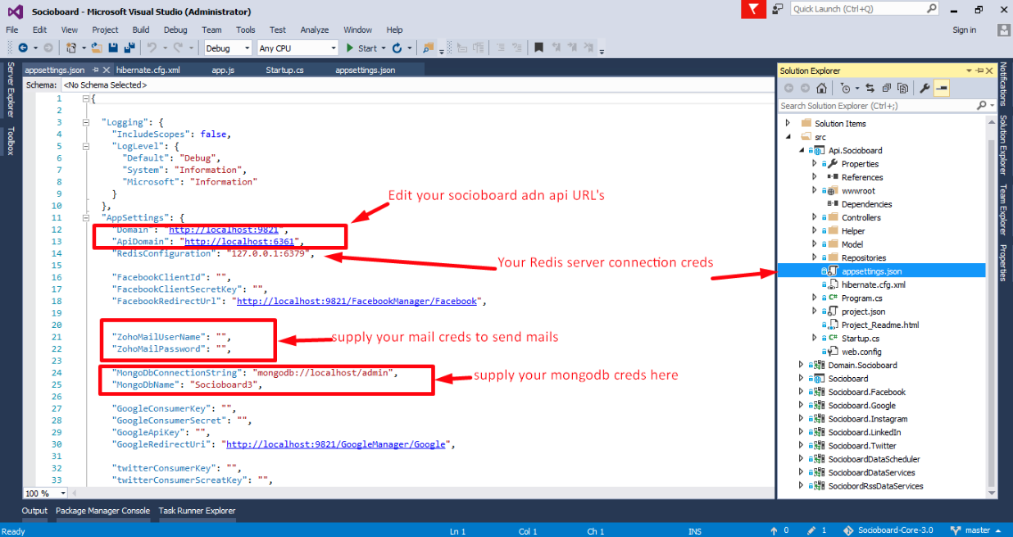1013x537 pixels.
Task: Click the Solution Explorer Home icon
Action: tap(821, 88)
